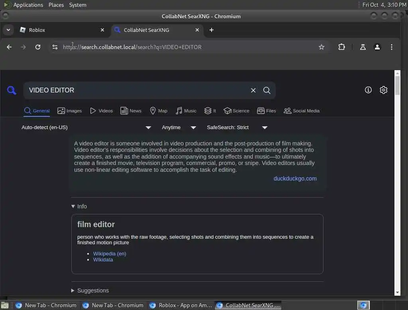This screenshot has width=408, height=310.
Task: Click the film editor heading
Action: [x=96, y=224]
